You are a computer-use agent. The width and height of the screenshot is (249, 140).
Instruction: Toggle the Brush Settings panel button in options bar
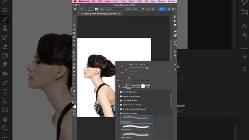click(96, 9)
